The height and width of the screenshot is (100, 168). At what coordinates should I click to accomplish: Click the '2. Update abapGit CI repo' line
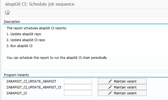(x=26, y=40)
